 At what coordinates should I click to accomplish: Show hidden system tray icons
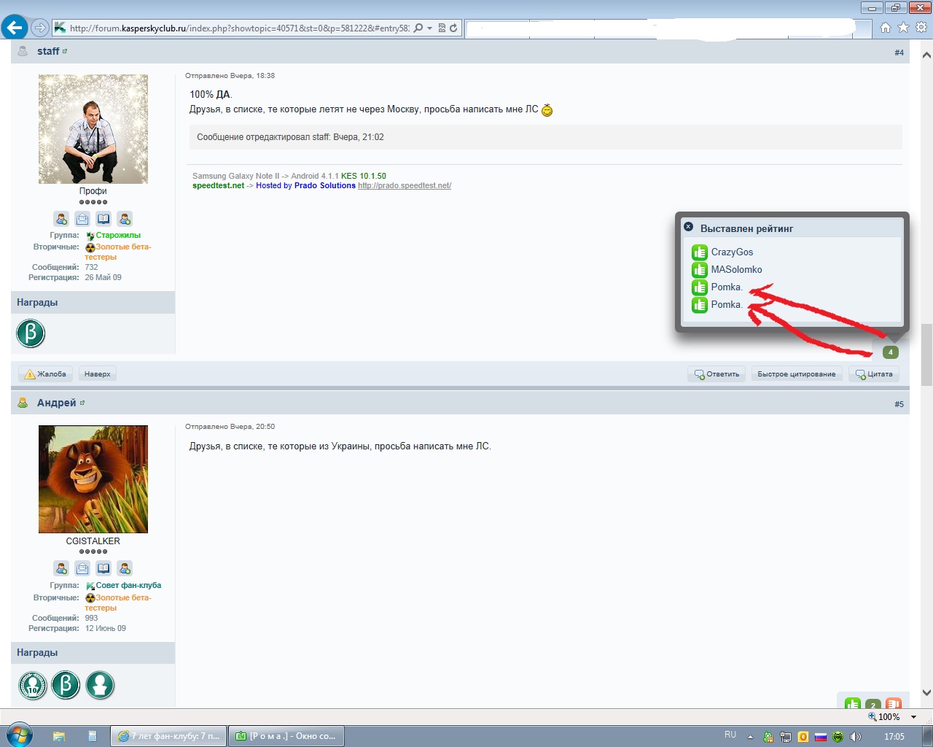(x=750, y=737)
